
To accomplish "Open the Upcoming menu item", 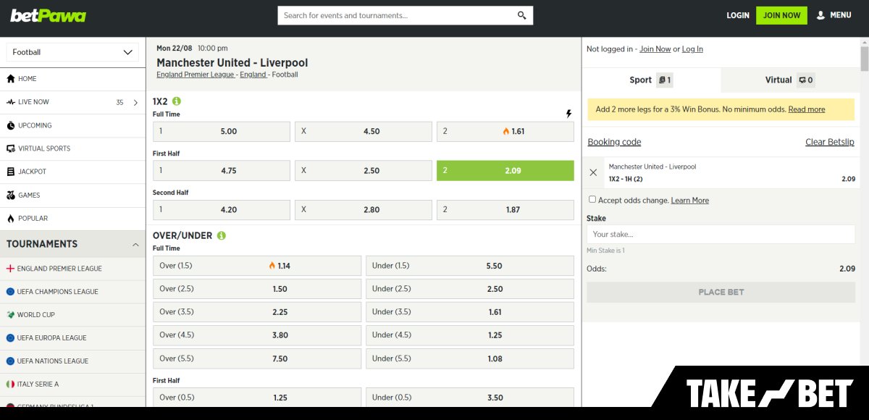I will click(x=72, y=125).
